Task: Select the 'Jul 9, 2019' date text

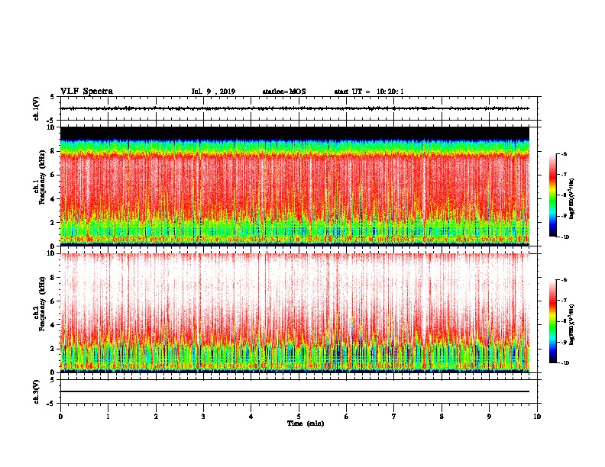Action: [x=213, y=92]
